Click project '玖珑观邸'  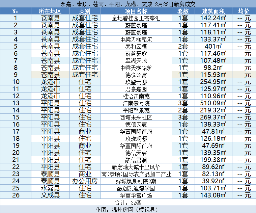[x=136, y=139]
